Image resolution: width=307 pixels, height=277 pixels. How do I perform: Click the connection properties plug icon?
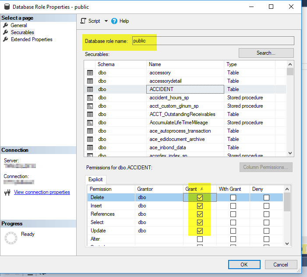coord(7,193)
